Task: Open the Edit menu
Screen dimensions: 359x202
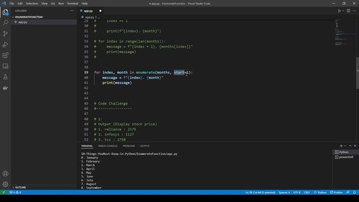Action: pyautogui.click(x=20, y=3)
